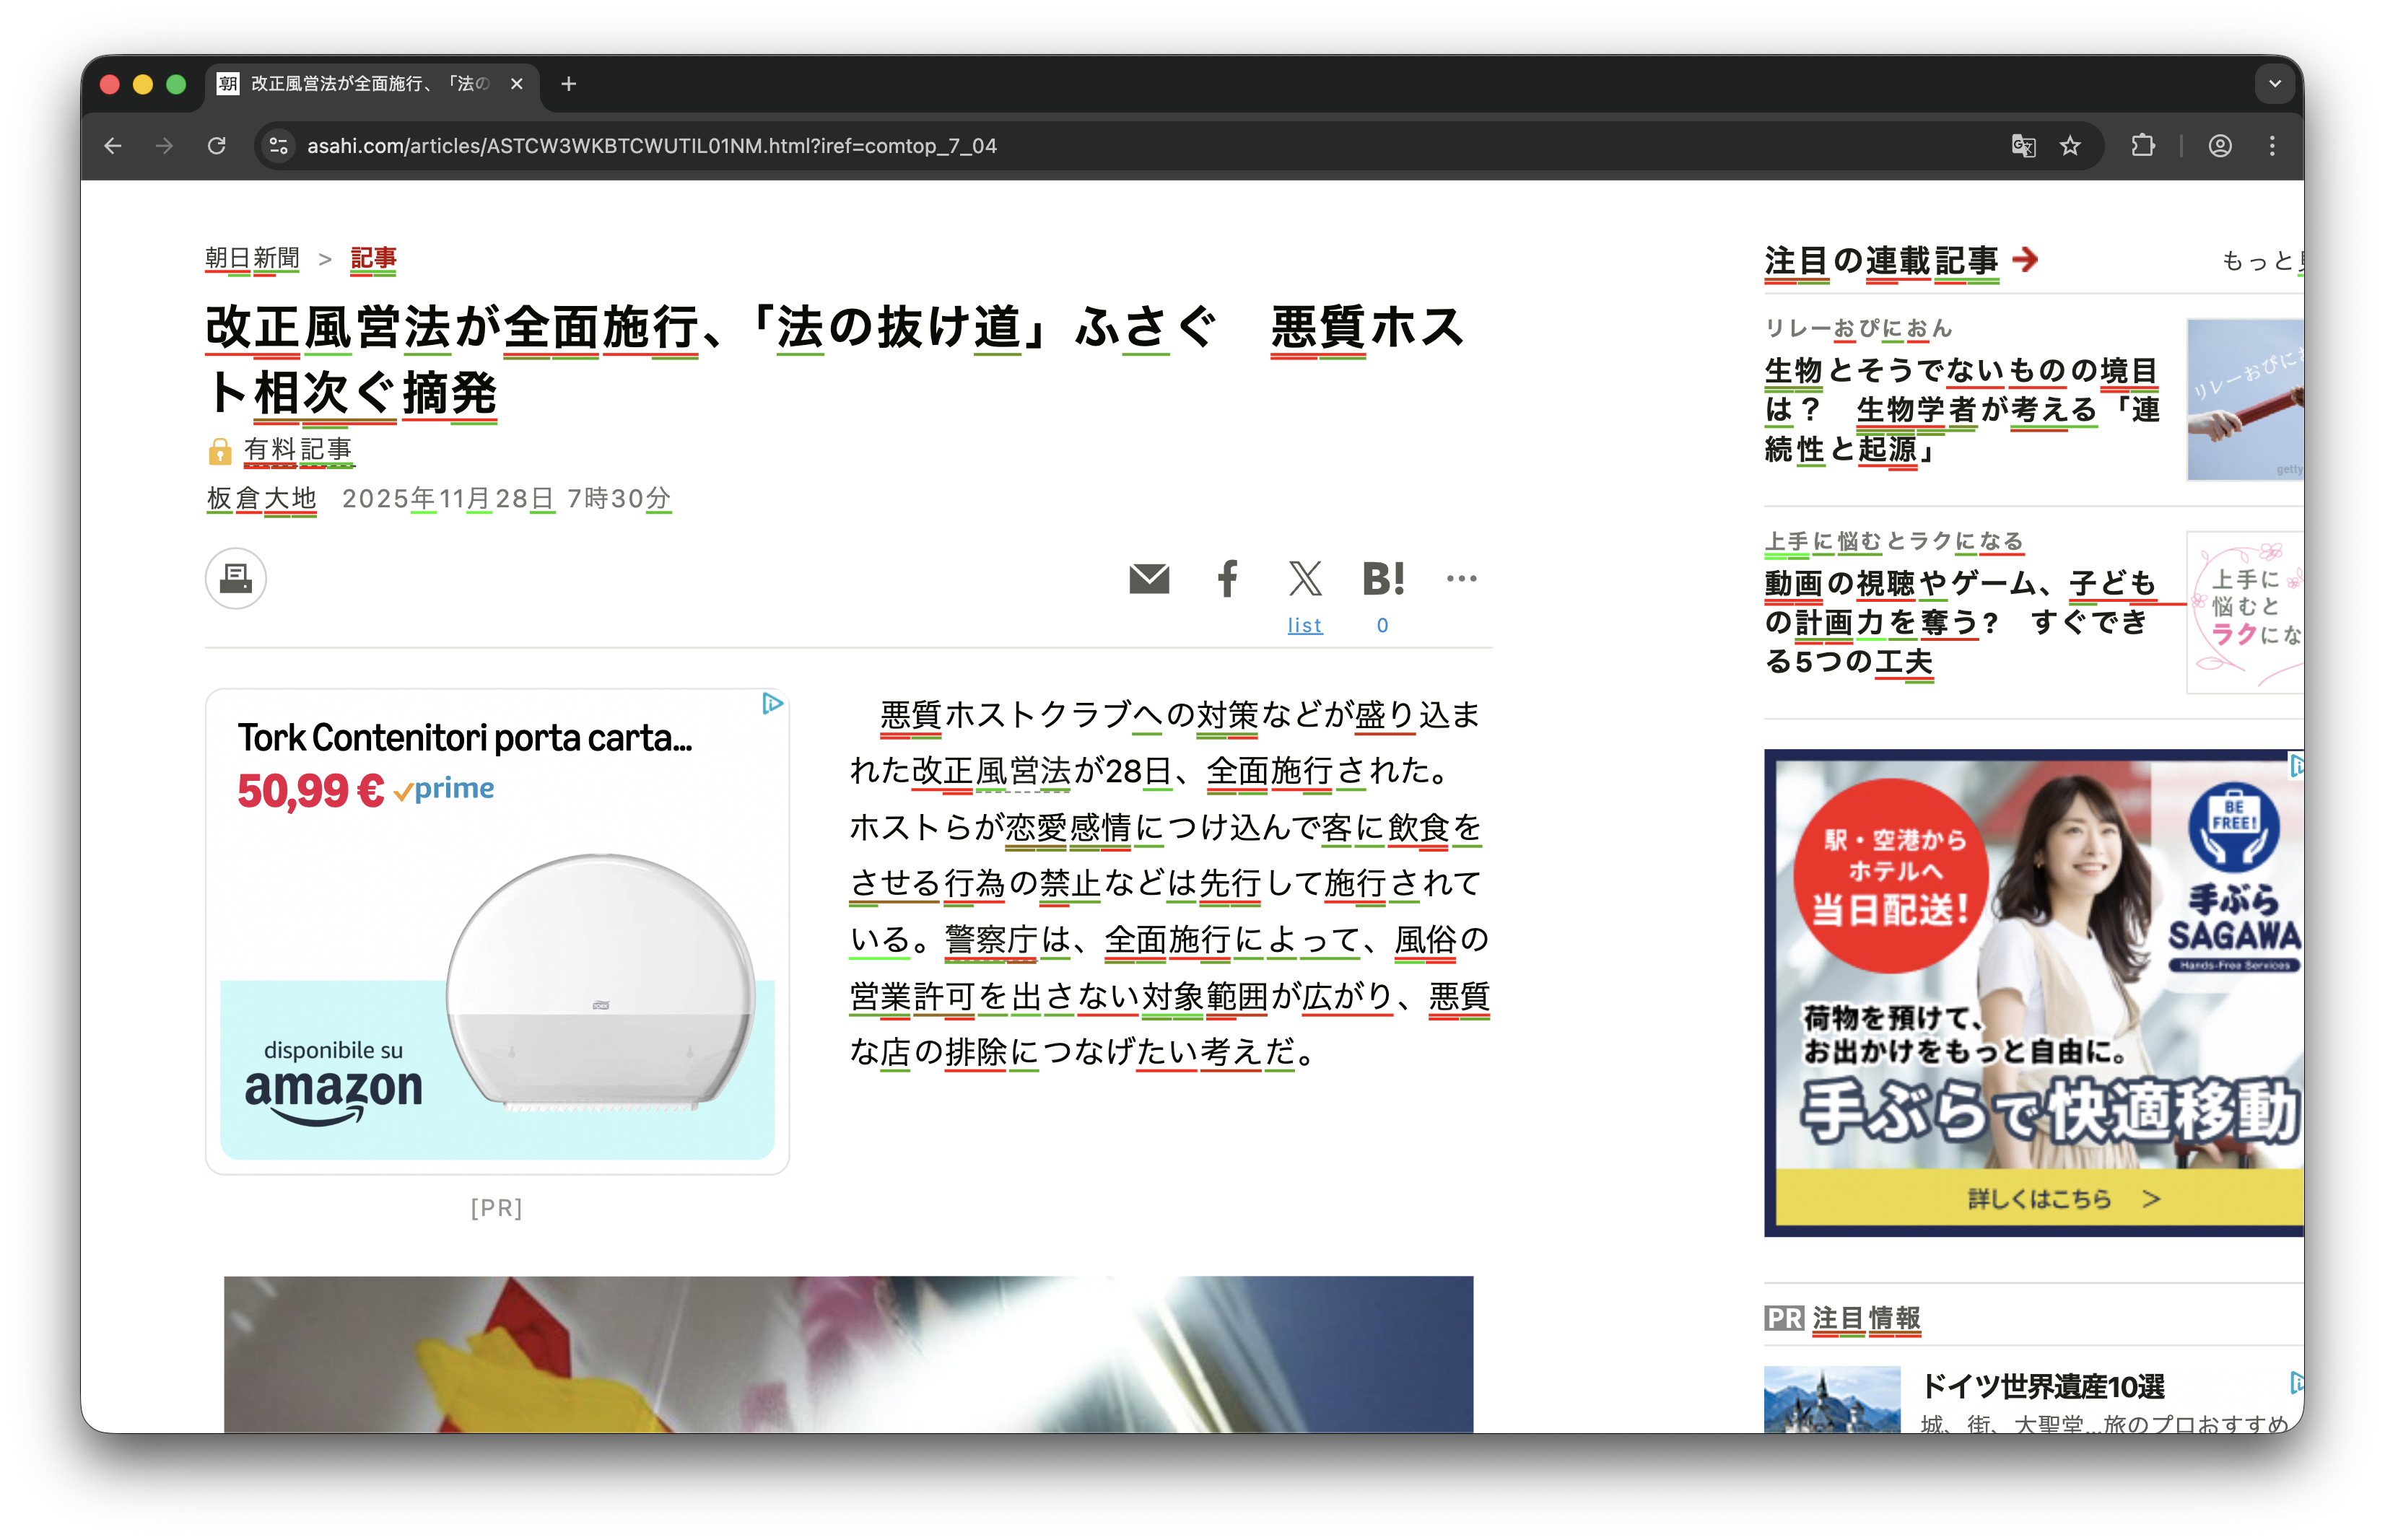This screenshot has height=1540, width=2385.
Task: Click the Google Translate icon in address bar
Action: (x=2023, y=146)
